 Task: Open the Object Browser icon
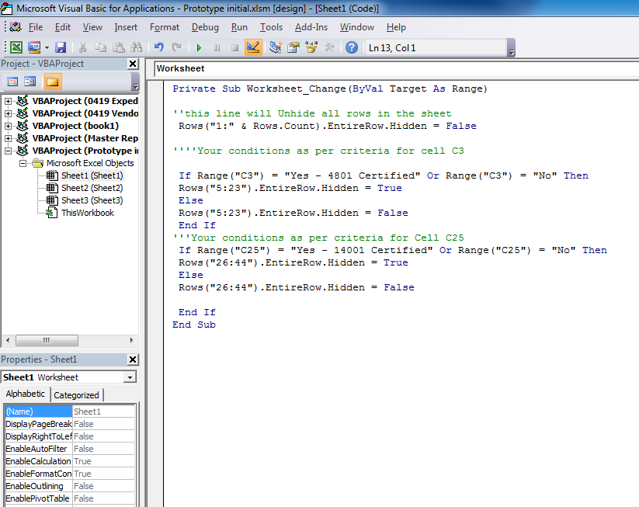tap(311, 47)
